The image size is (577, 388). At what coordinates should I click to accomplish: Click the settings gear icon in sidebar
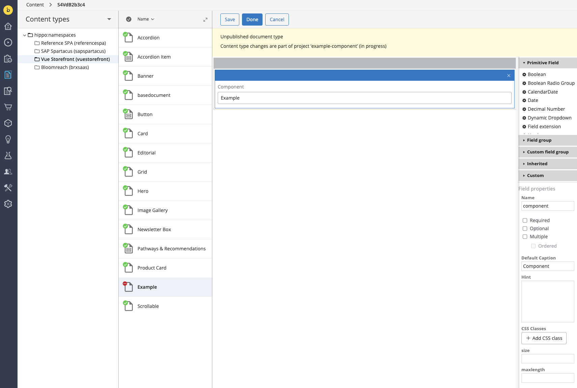coord(8,204)
